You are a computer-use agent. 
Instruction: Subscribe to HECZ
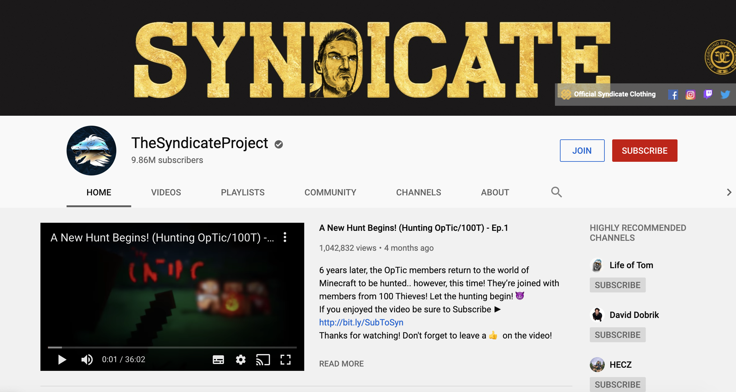(617, 385)
